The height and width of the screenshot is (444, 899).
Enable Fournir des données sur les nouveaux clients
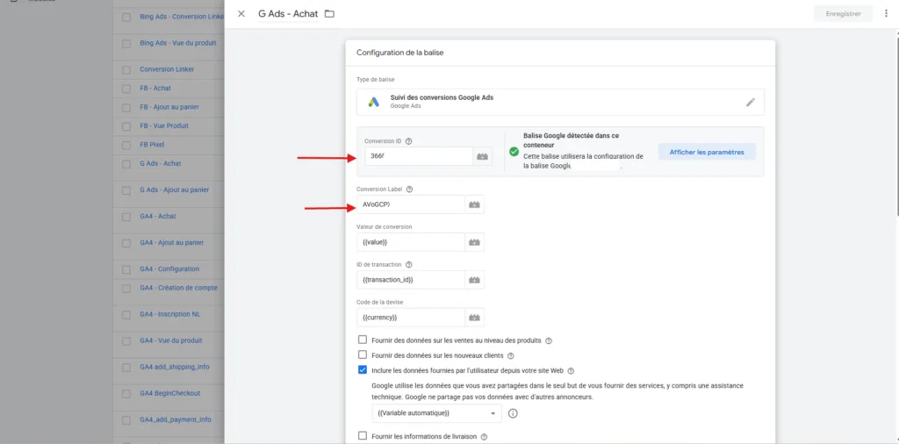(x=363, y=355)
